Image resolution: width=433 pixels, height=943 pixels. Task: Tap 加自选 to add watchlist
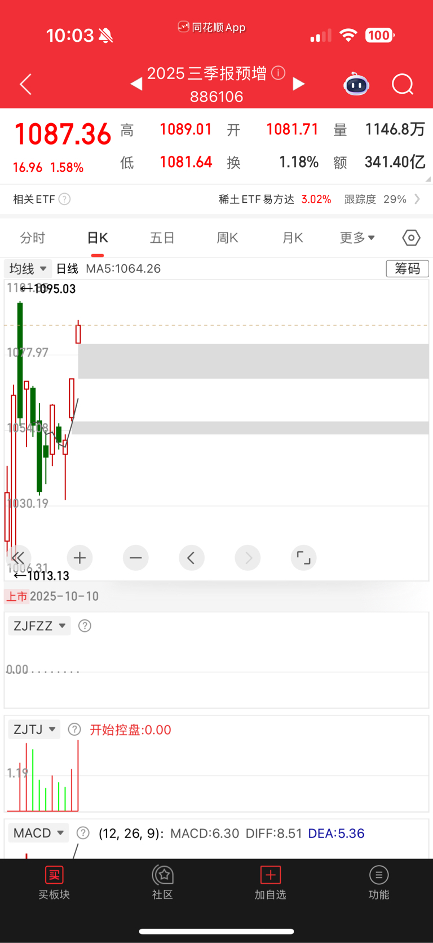point(271,883)
